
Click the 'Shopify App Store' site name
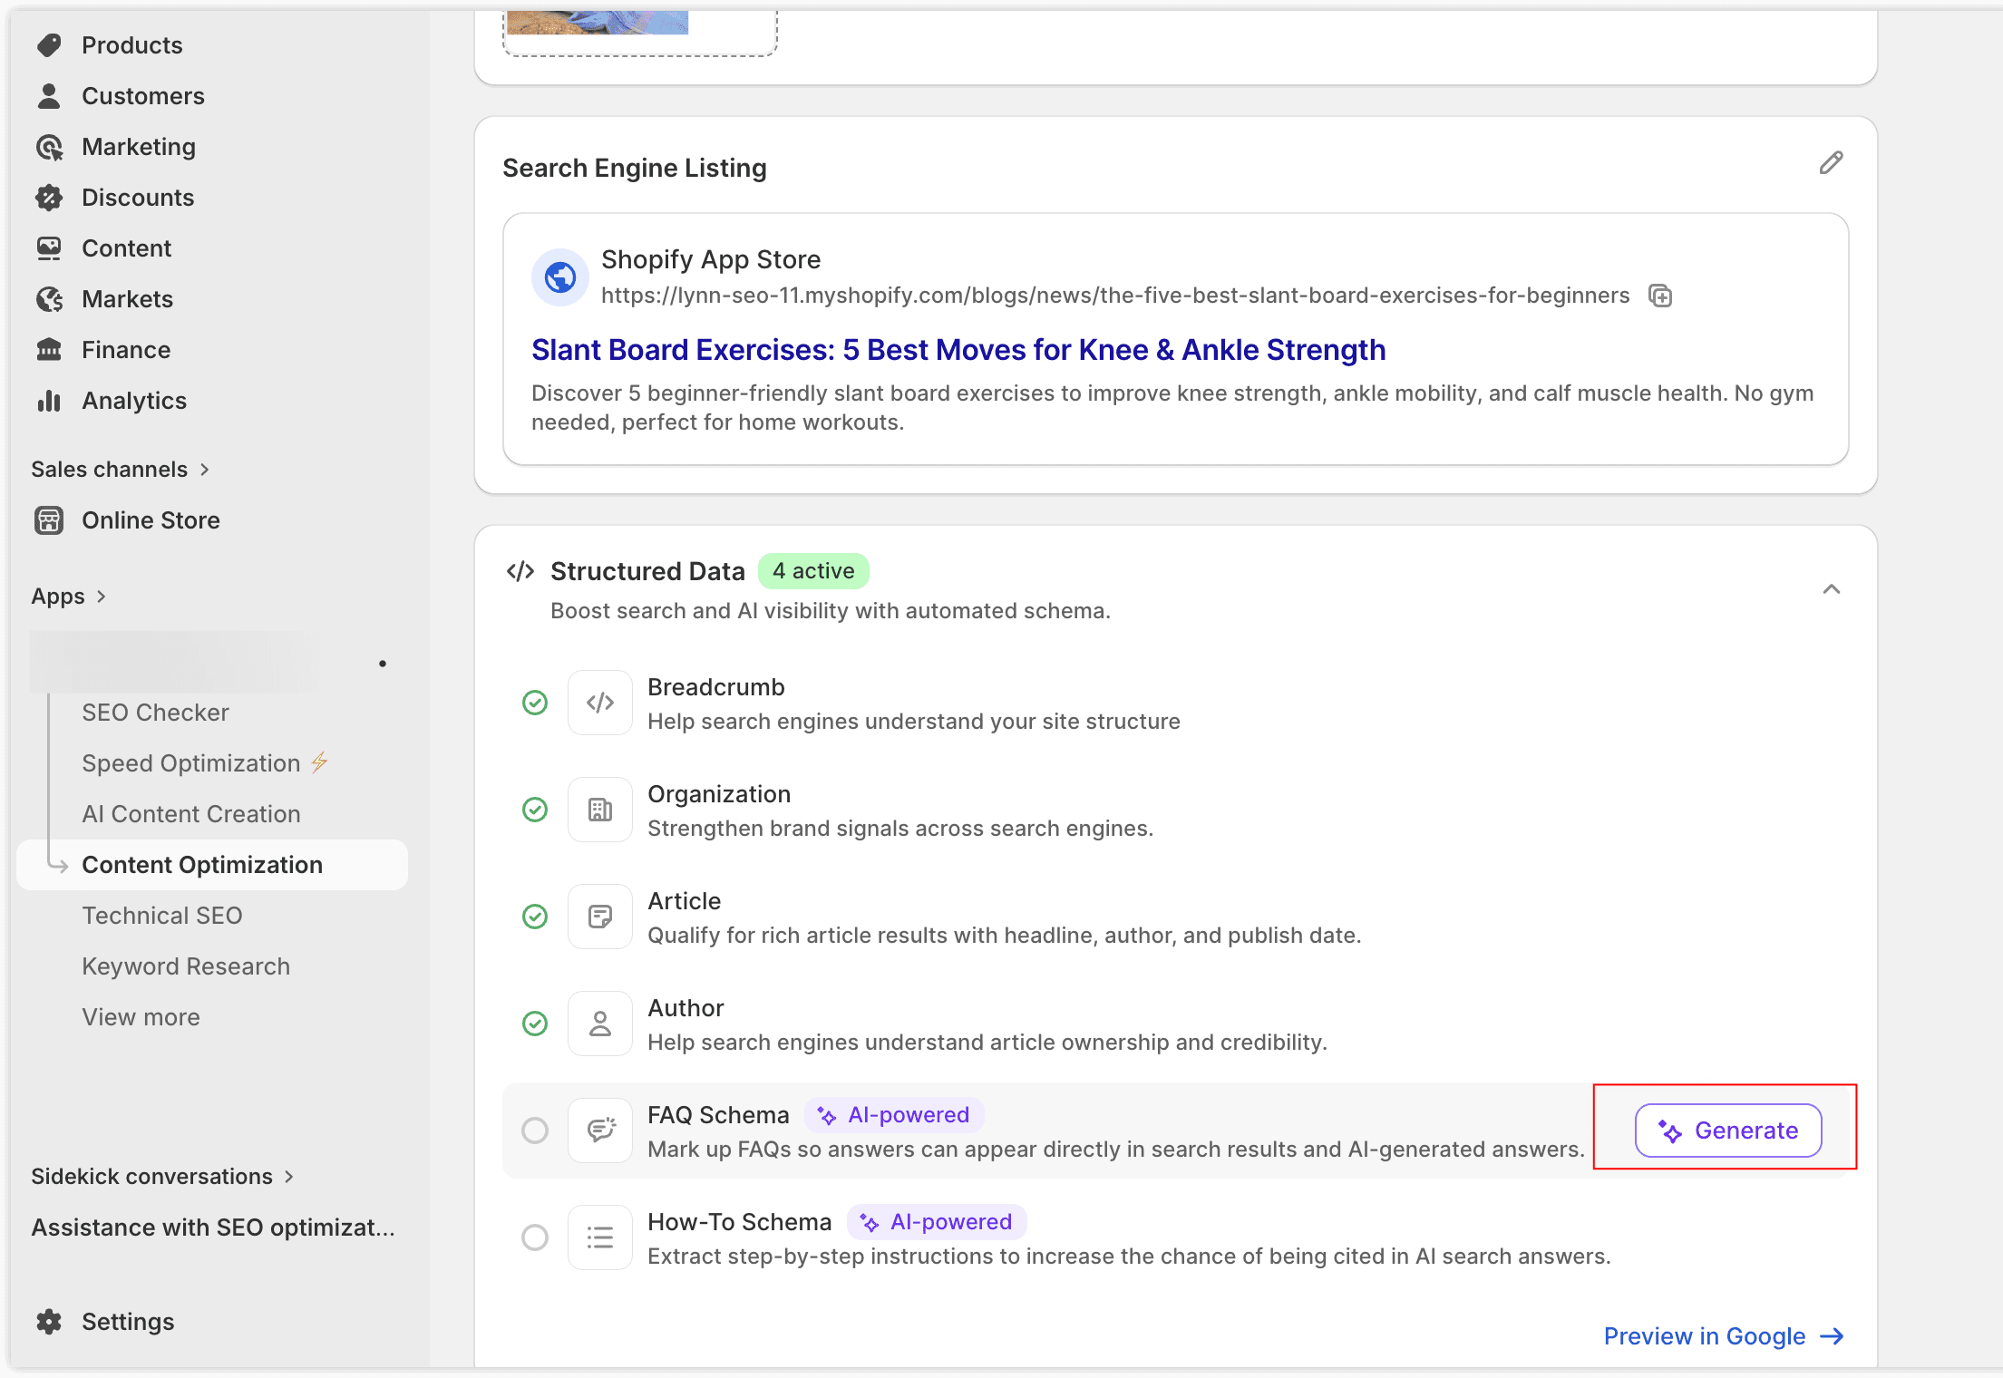tap(711, 260)
